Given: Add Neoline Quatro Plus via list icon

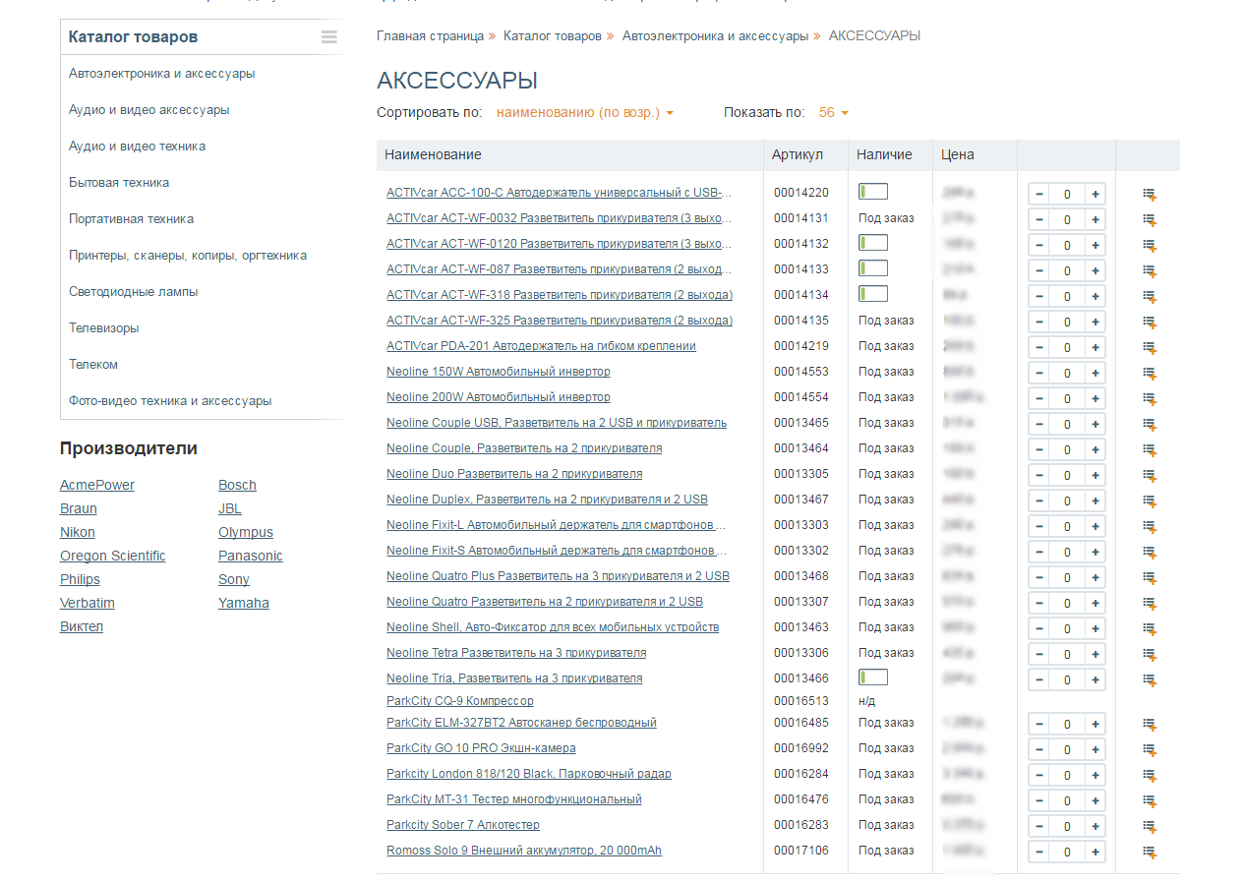Looking at the screenshot, I should tap(1150, 578).
